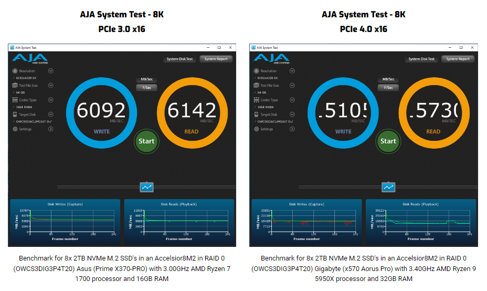Maximize the PCIe 4.0 AJA window

tap(461, 48)
